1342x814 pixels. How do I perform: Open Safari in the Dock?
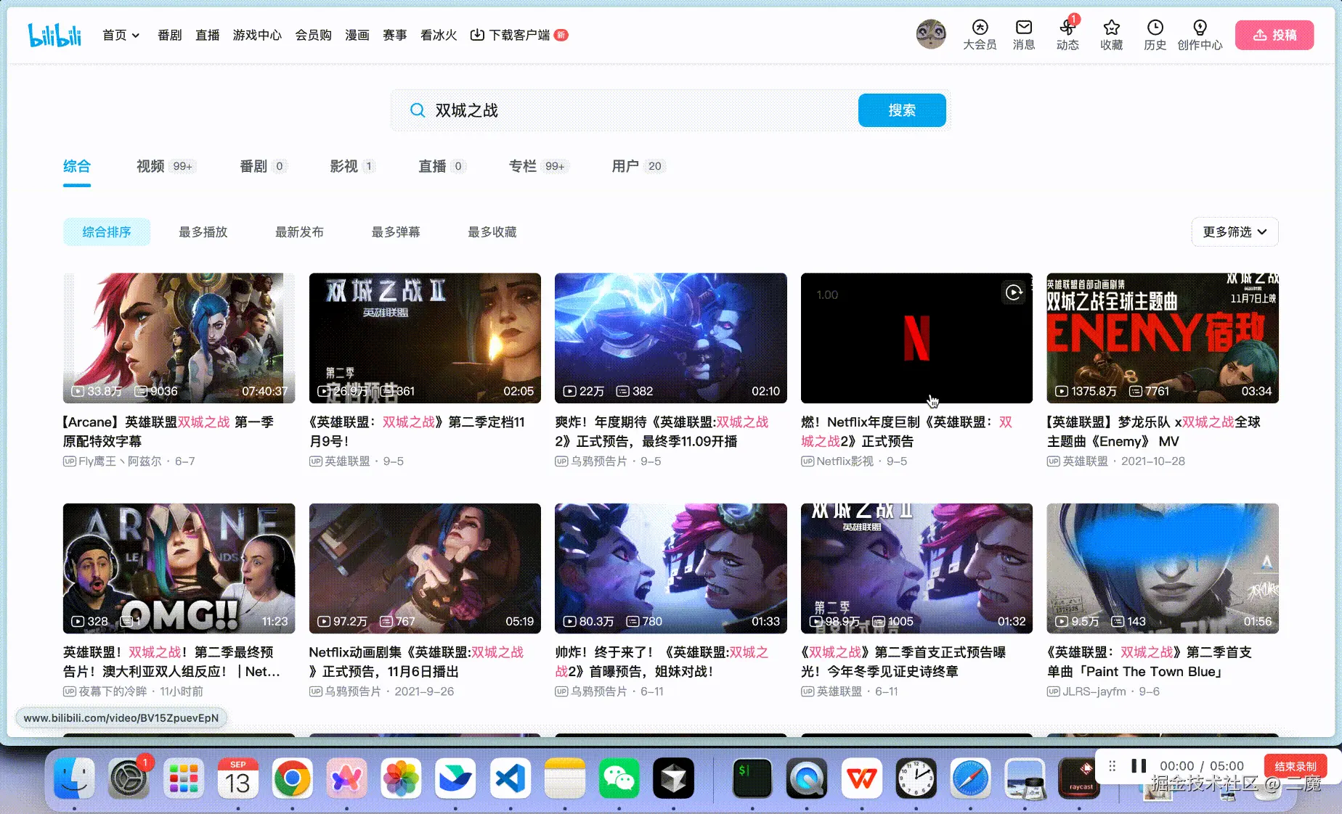[970, 778]
